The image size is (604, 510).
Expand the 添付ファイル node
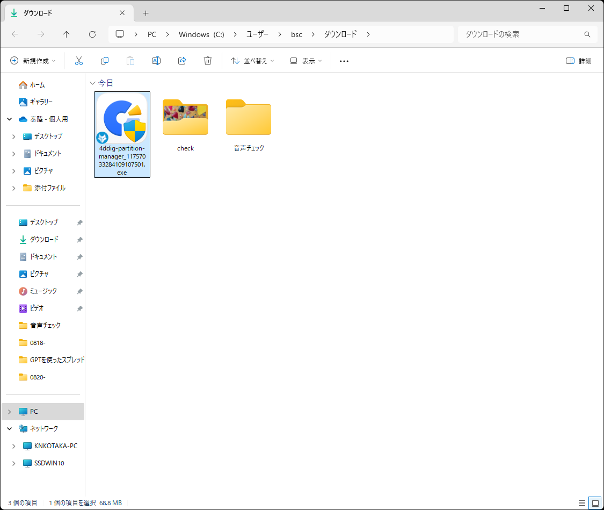[x=14, y=188]
